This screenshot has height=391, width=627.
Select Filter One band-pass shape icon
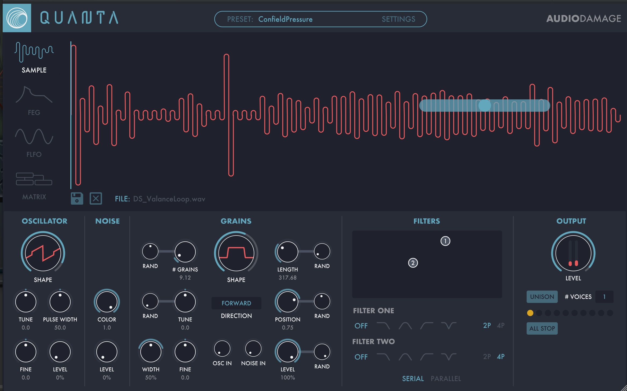pyautogui.click(x=405, y=326)
